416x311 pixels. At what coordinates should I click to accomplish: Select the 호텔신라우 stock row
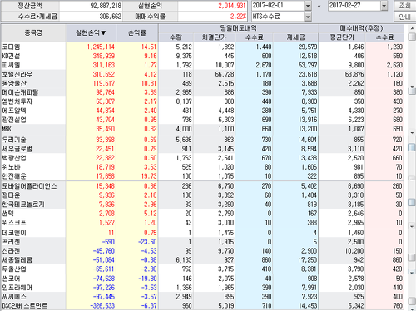point(202,74)
